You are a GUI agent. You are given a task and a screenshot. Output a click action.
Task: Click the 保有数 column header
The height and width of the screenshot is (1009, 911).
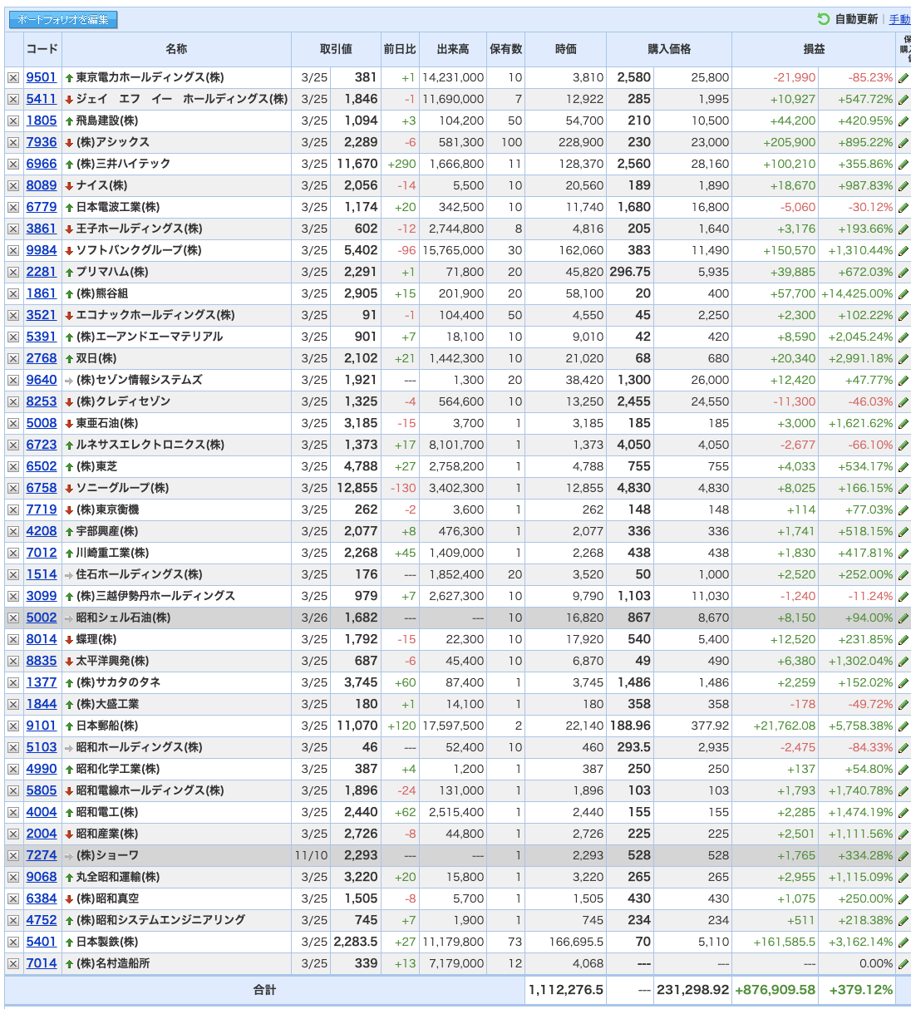pyautogui.click(x=506, y=49)
